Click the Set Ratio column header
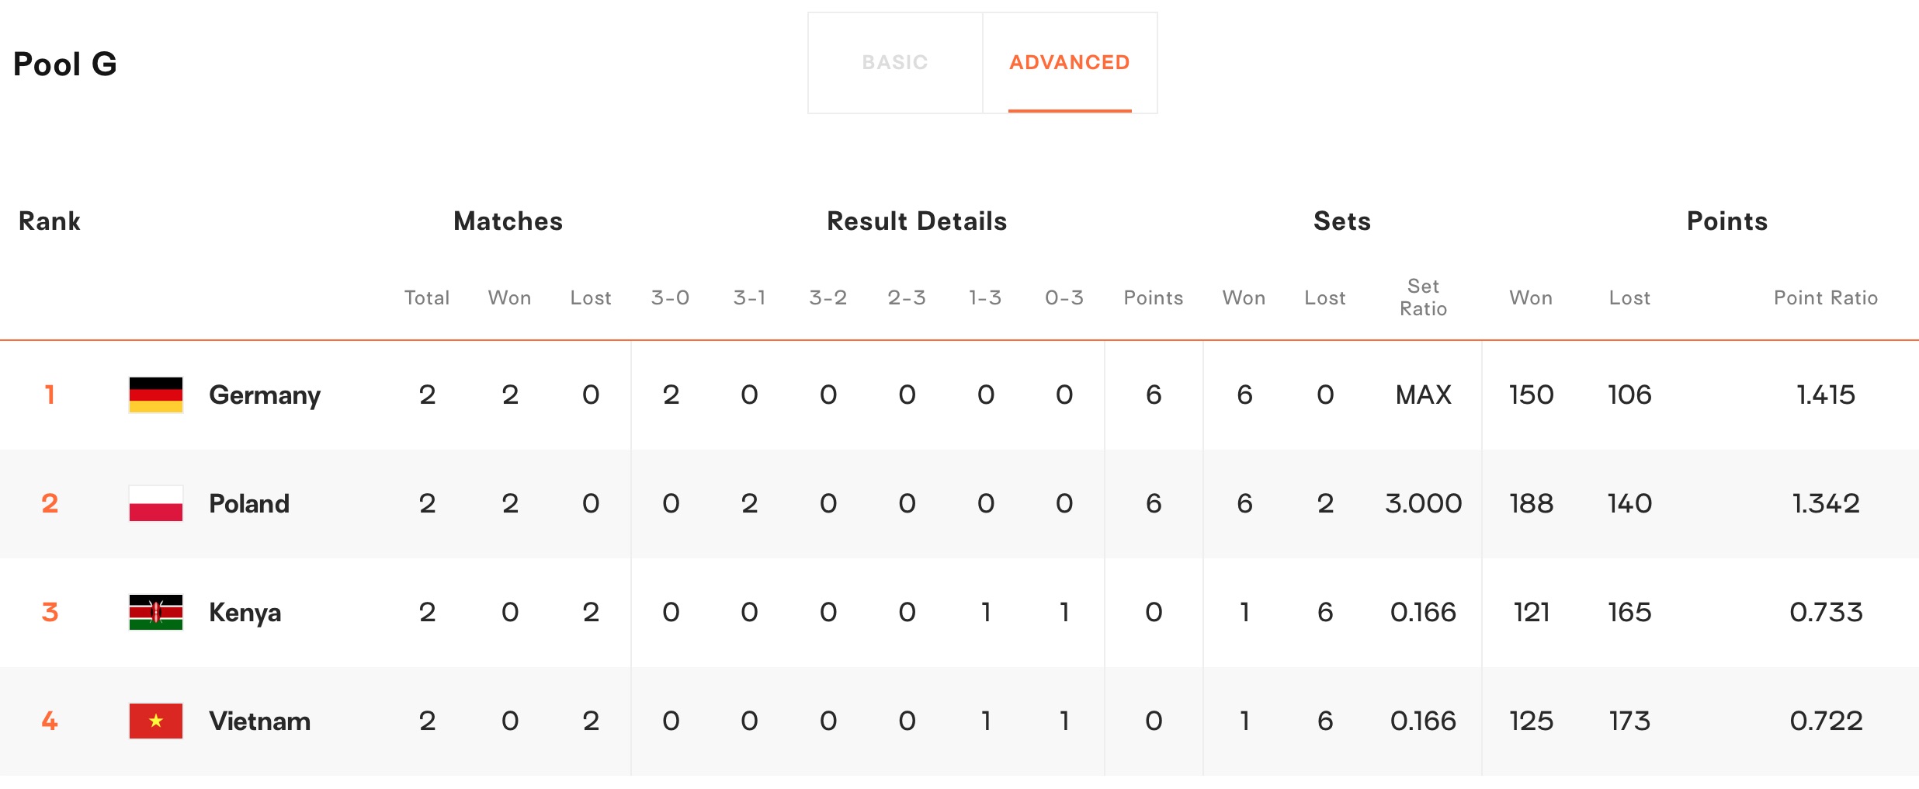The height and width of the screenshot is (789, 1919). pyautogui.click(x=1423, y=298)
